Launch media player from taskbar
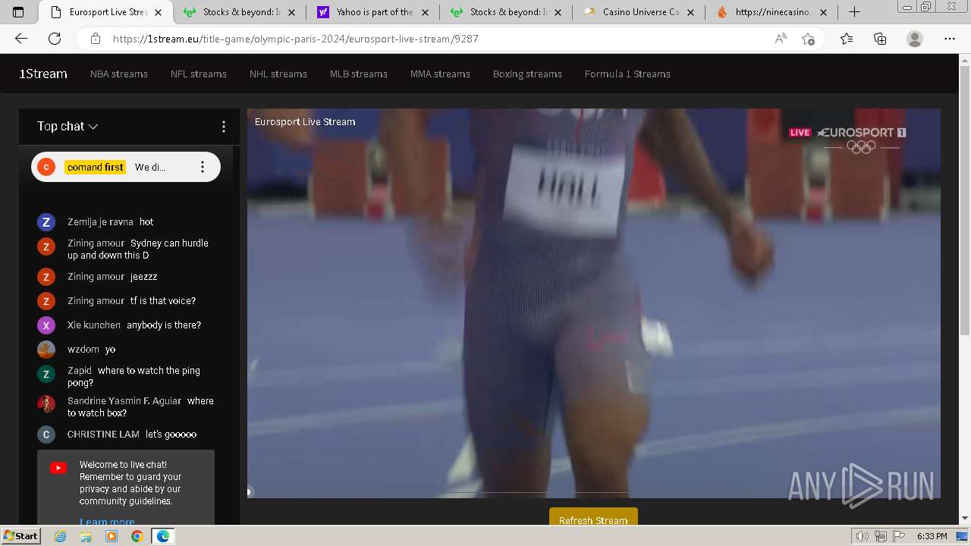The width and height of the screenshot is (971, 546). coord(112,536)
